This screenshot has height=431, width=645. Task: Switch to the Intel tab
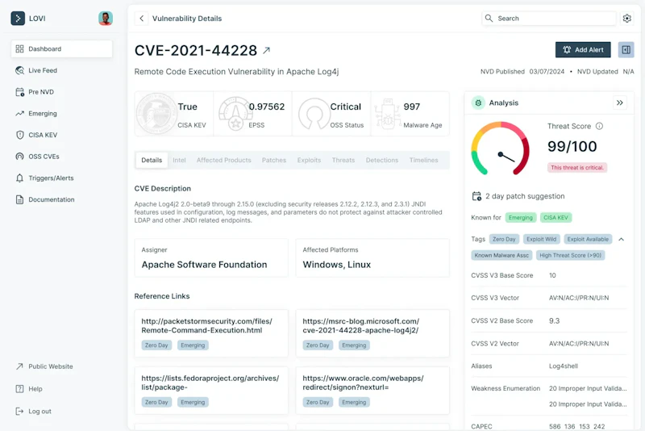coord(179,160)
